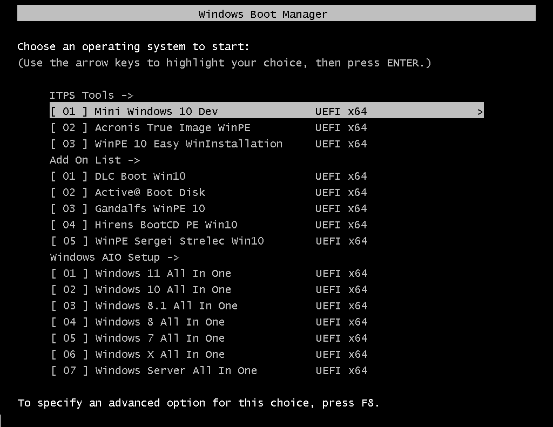
Task: Click the Add On List -> heading
Action: [95, 160]
